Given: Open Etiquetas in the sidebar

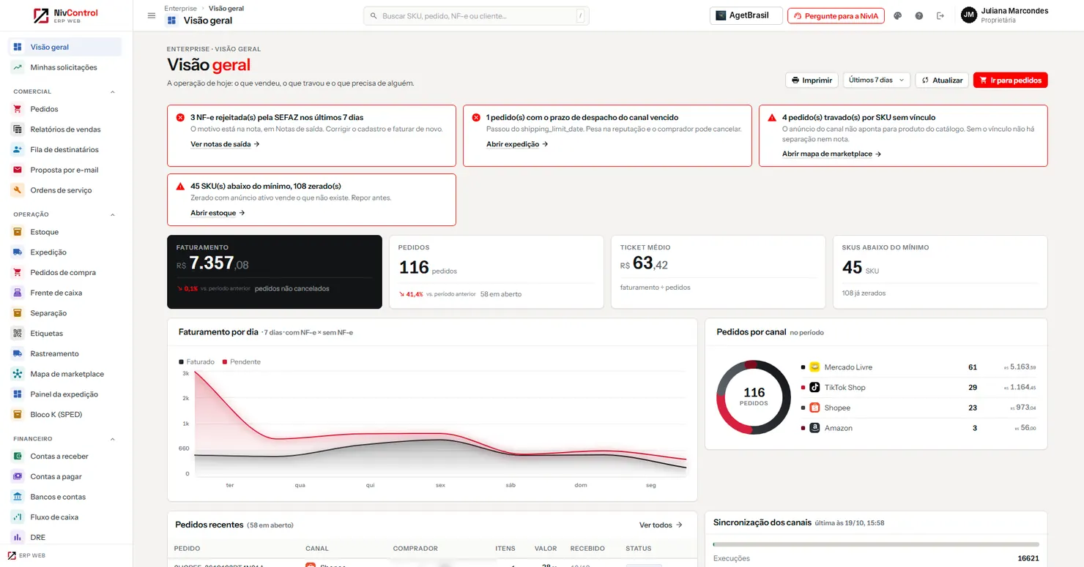Looking at the screenshot, I should pos(64,334).
